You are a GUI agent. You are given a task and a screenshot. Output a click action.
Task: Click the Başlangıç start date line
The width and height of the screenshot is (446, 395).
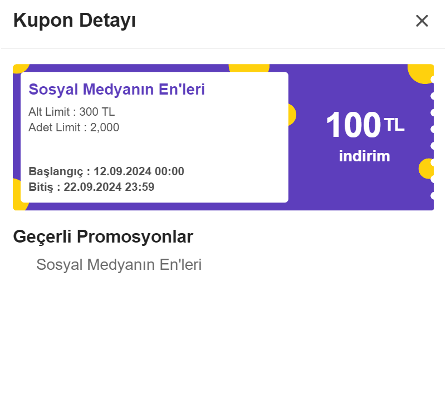click(106, 171)
